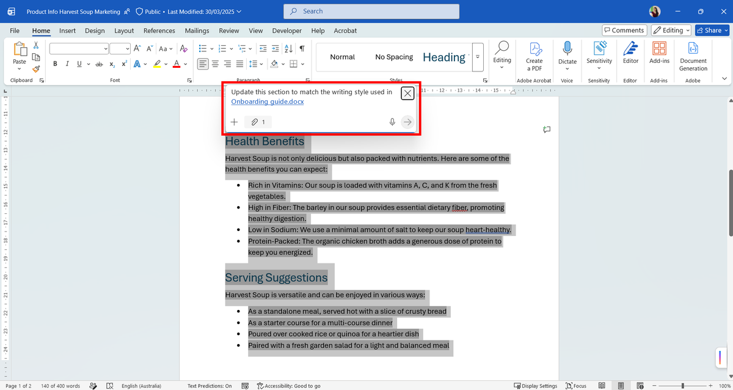
Task: Switch to the Insert tab
Action: (x=67, y=31)
